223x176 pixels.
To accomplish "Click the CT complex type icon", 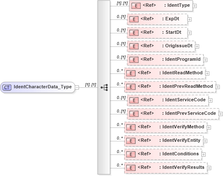I will (x=7, y=87).
